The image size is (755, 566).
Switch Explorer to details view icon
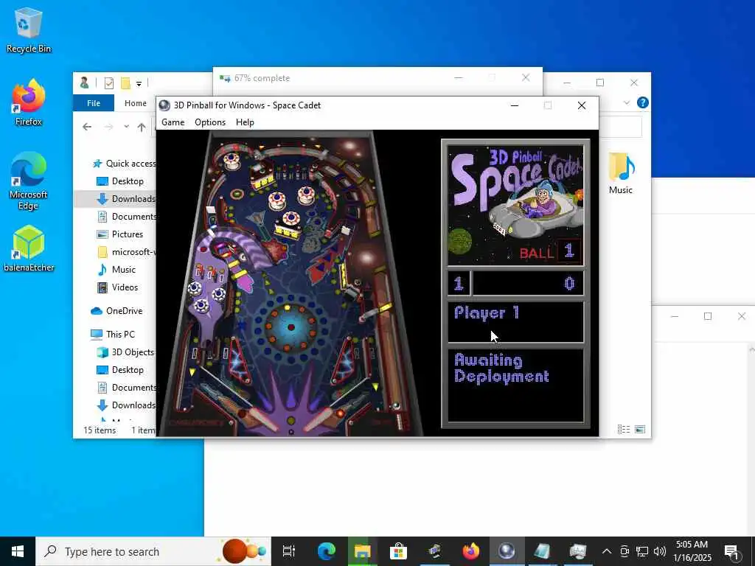point(624,430)
